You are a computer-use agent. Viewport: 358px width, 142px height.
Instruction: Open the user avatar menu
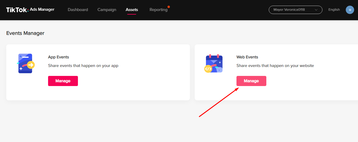coord(350,10)
